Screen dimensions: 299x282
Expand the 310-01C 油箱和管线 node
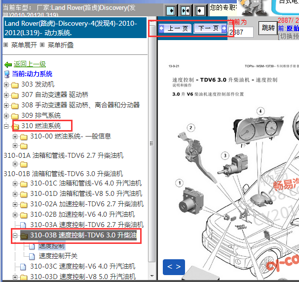15,184
